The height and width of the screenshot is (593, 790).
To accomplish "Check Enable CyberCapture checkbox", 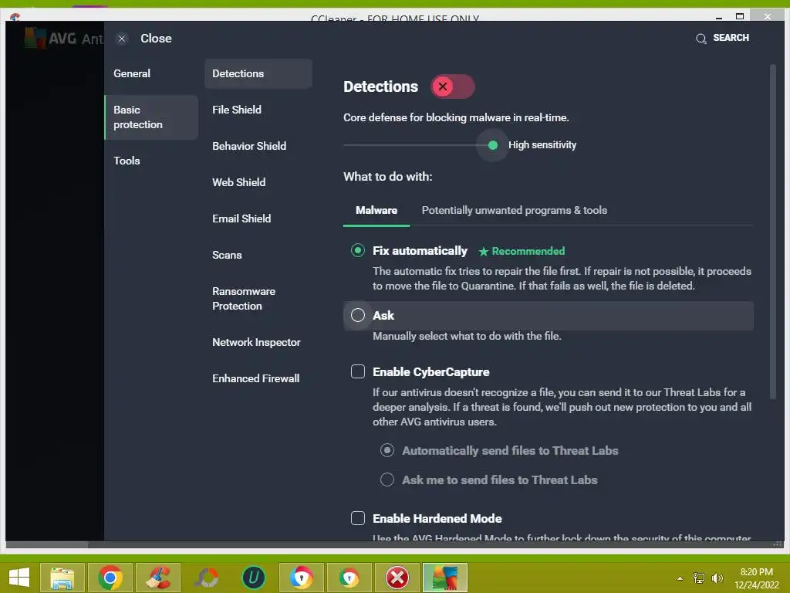I will (358, 371).
